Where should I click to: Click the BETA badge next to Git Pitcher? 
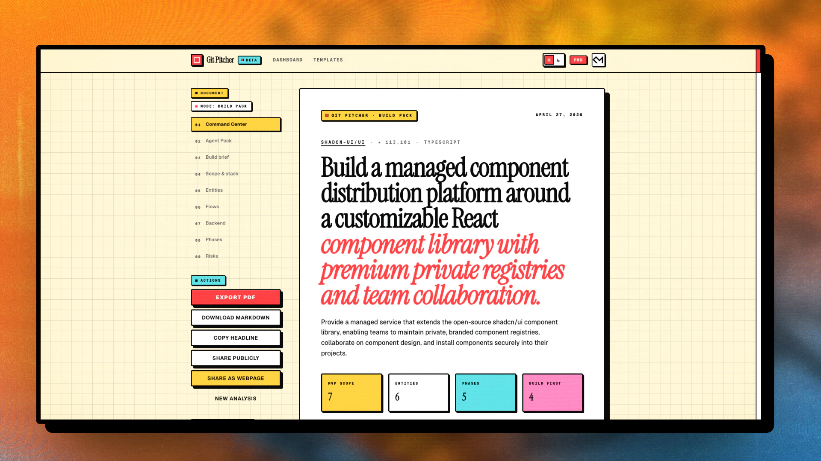pos(250,60)
